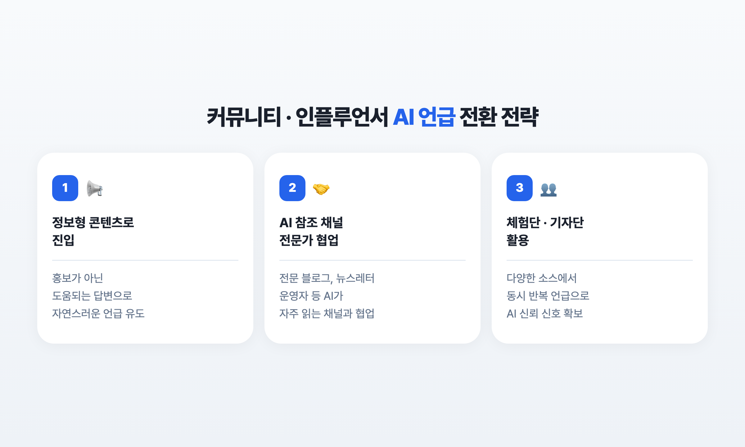Click the blue number 3 badge

click(520, 188)
